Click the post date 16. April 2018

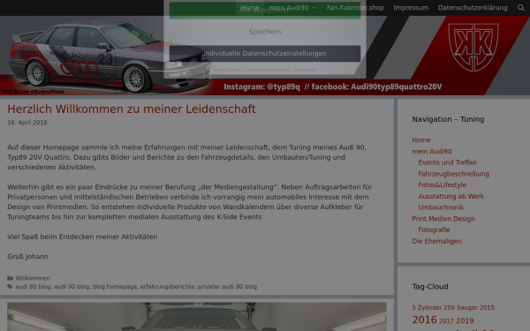click(x=27, y=123)
